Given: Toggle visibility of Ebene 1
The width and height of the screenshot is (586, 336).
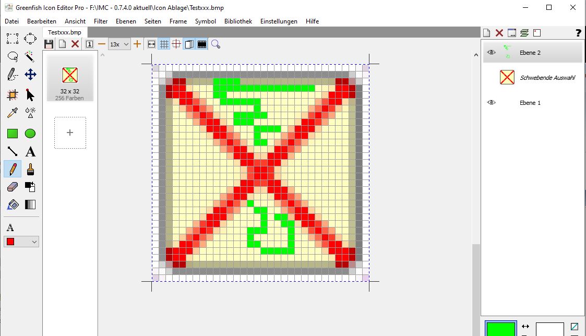Looking at the screenshot, I should tap(491, 103).
